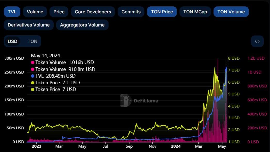Select USD denomination
Image resolution: width=270 pixels, height=152 pixels.
point(12,41)
